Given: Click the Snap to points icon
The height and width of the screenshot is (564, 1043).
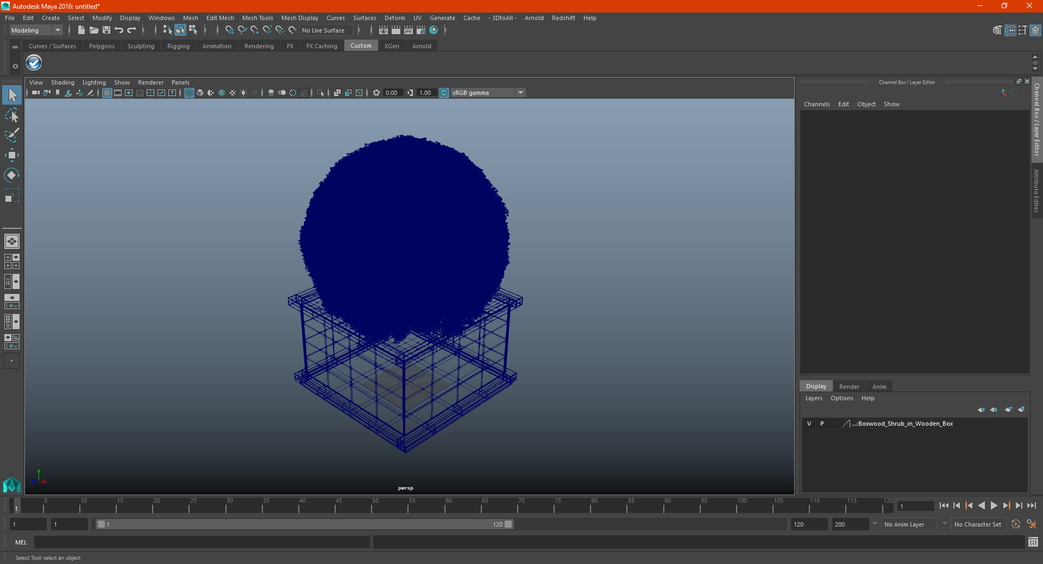Looking at the screenshot, I should [255, 30].
